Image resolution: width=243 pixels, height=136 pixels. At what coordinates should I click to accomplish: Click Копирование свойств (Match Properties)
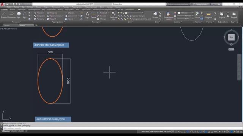[x=169, y=16]
